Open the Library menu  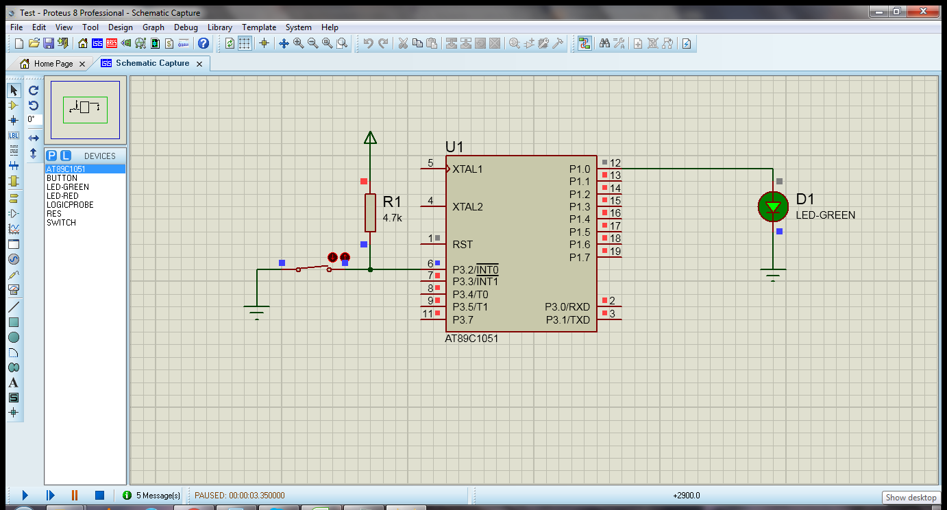tap(220, 27)
